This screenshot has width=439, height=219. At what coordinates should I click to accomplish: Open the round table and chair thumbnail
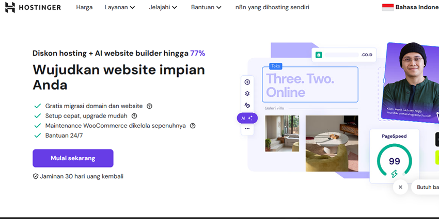(332, 143)
